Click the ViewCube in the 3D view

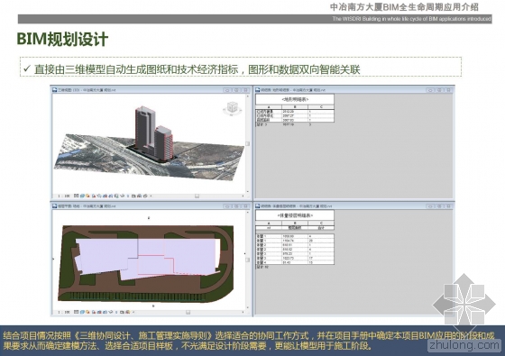(x=232, y=108)
